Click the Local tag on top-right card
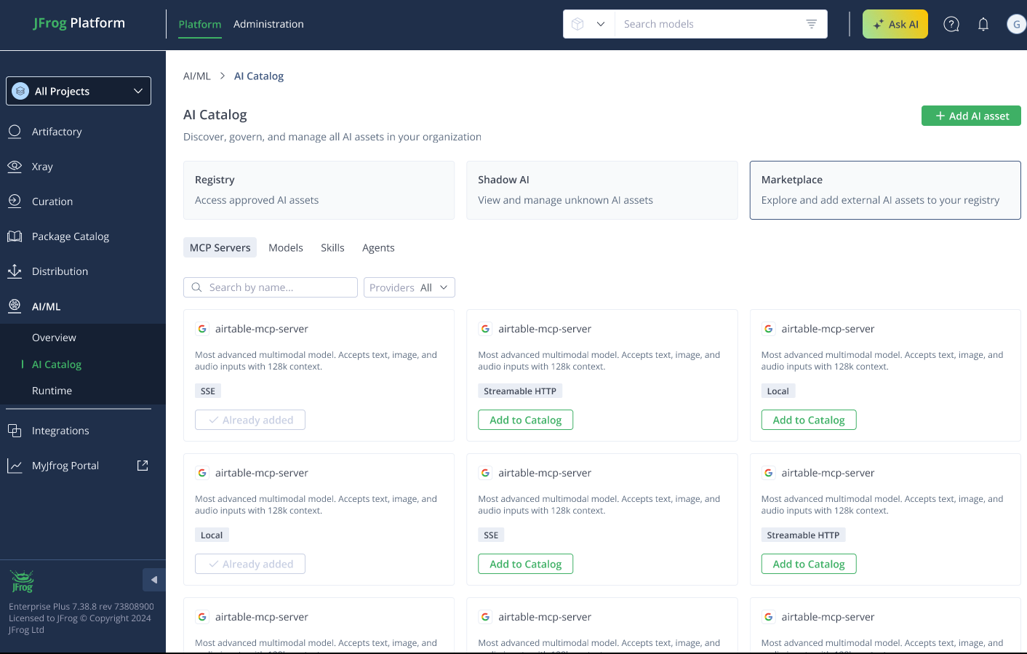 point(778,391)
